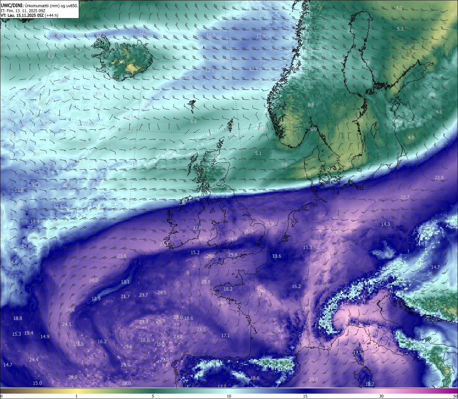Image resolution: width=458 pixels, height=399 pixels.
Task: Click the colour scale label 50
Action: click(455, 396)
